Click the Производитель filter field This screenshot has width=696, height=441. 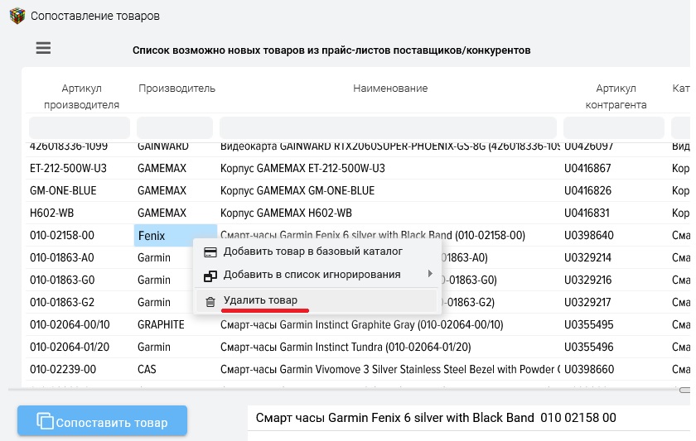click(175, 127)
